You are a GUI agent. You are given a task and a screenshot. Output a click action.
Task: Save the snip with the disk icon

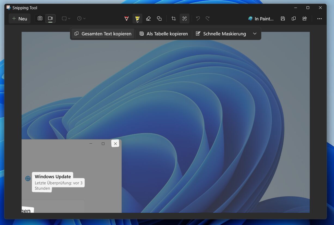[x=283, y=19]
